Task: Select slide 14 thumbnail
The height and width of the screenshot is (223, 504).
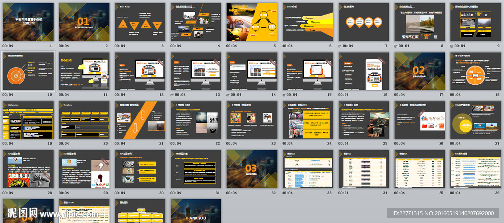Action: [252, 71]
